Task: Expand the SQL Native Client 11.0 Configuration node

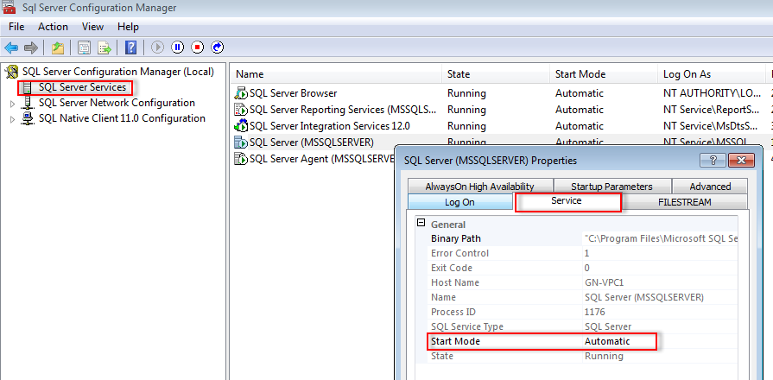Action: 13,119
